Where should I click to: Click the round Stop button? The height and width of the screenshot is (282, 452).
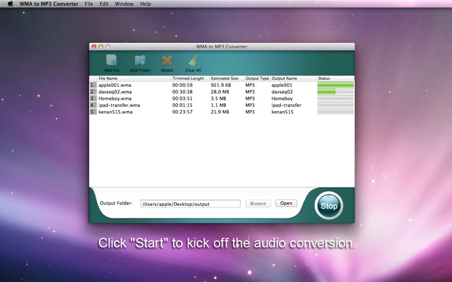329,206
